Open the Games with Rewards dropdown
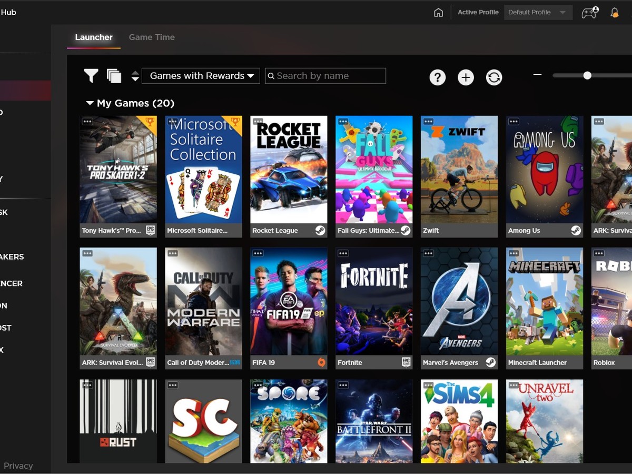This screenshot has width=632, height=474. click(201, 76)
